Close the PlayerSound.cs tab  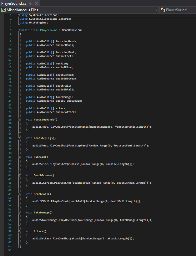pyautogui.click(x=36, y=3)
